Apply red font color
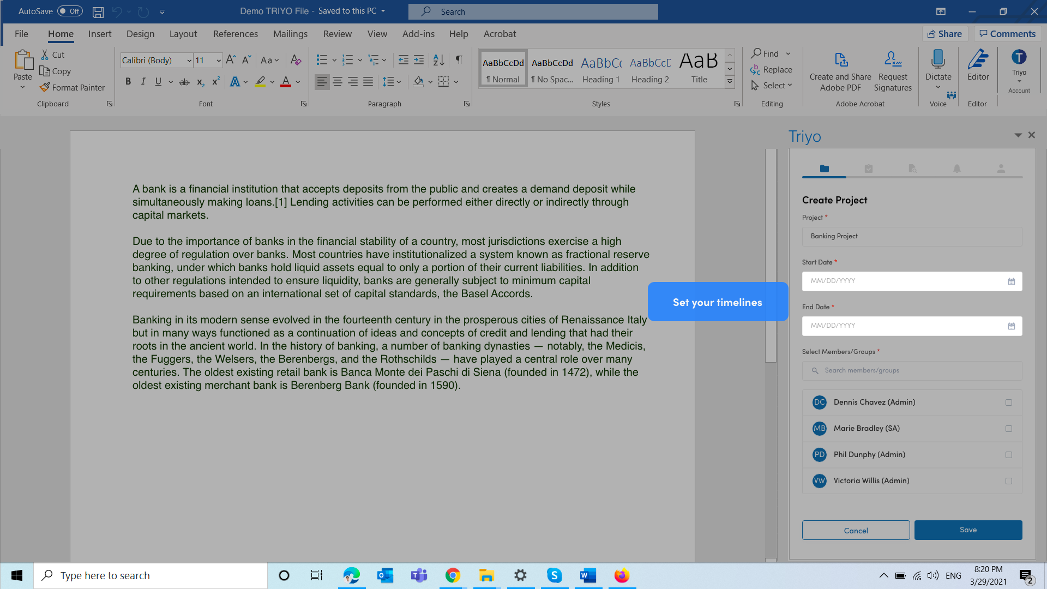1047x589 pixels. [x=285, y=82]
